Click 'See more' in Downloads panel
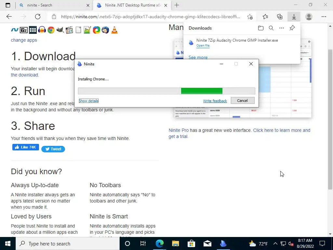Image resolution: width=333 pixels, height=250 pixels. pos(198,57)
